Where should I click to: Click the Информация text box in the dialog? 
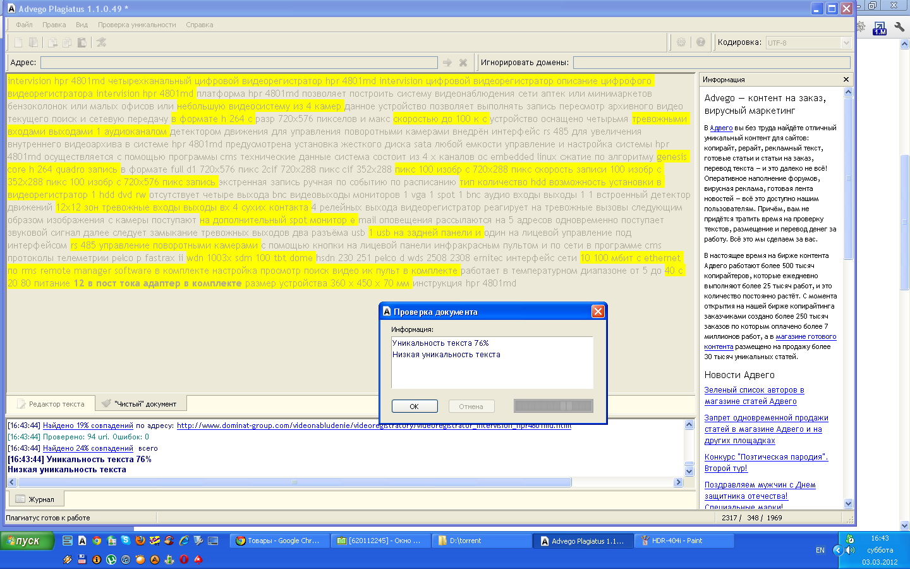click(492, 362)
